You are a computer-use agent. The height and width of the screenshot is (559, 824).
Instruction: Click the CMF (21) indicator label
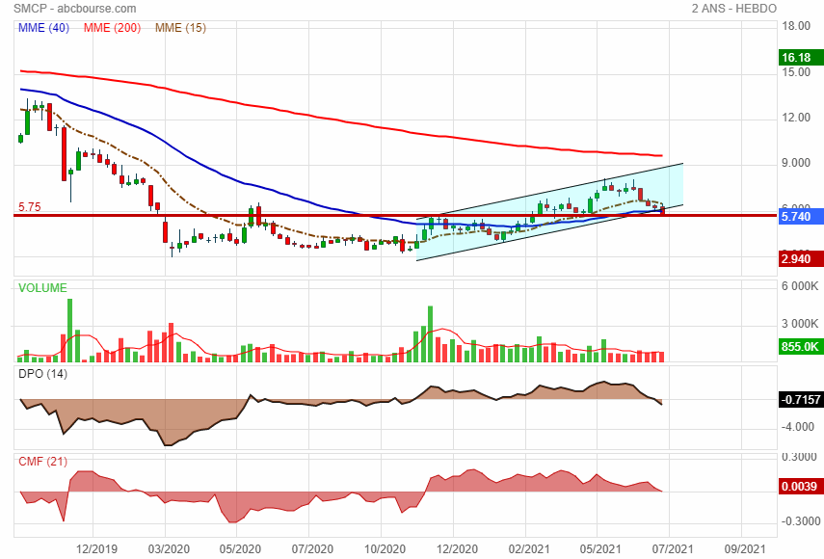point(42,462)
